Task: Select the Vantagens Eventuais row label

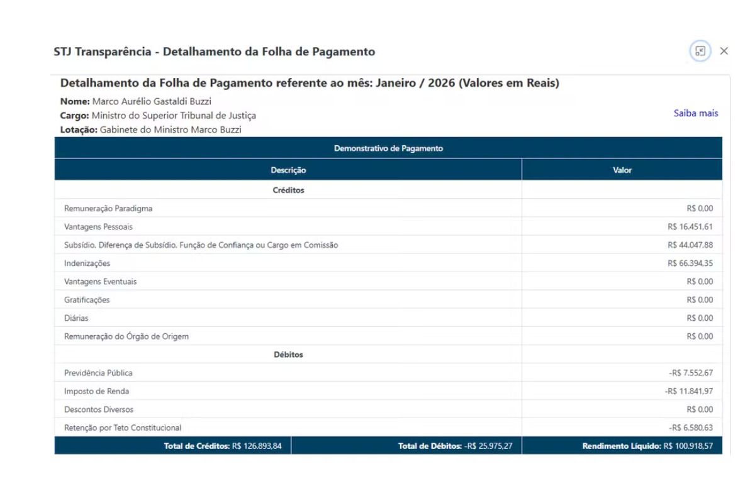Action: point(100,282)
